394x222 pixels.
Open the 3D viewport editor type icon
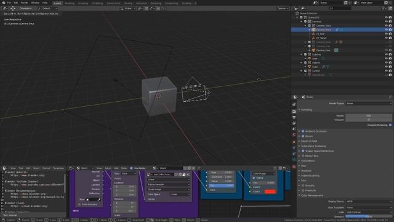tap(4, 8)
